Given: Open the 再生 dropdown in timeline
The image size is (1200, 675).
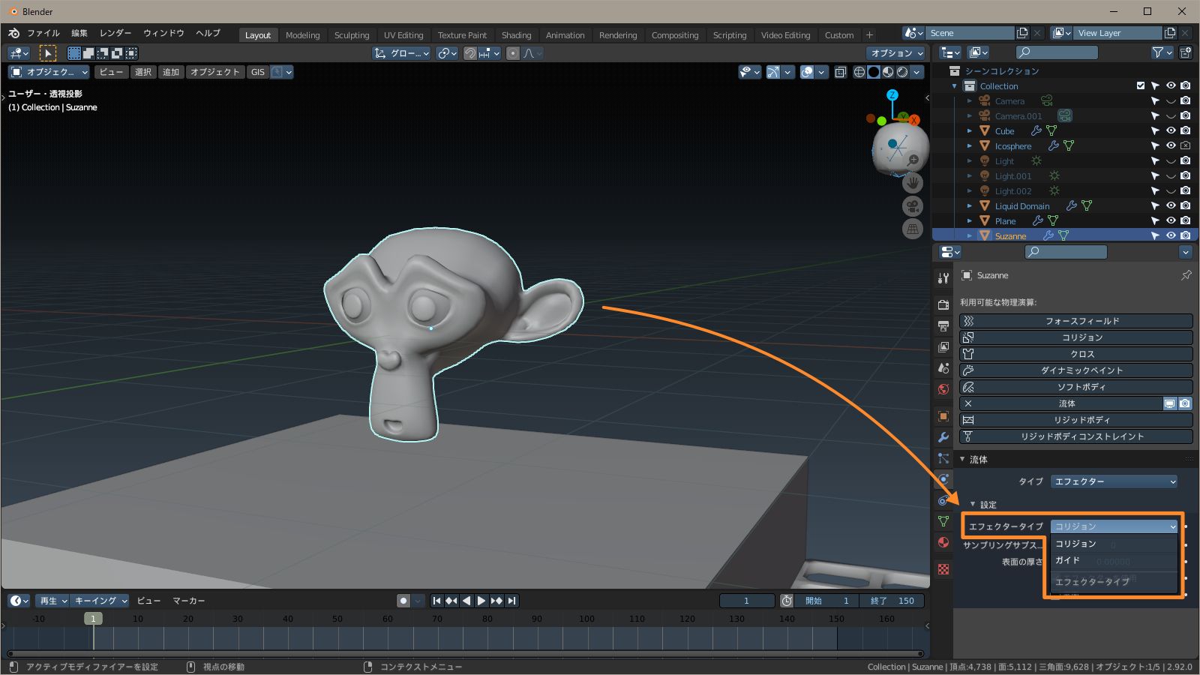Looking at the screenshot, I should point(53,601).
